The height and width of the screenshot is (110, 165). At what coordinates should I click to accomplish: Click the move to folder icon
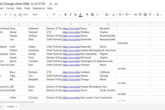point(51,4)
